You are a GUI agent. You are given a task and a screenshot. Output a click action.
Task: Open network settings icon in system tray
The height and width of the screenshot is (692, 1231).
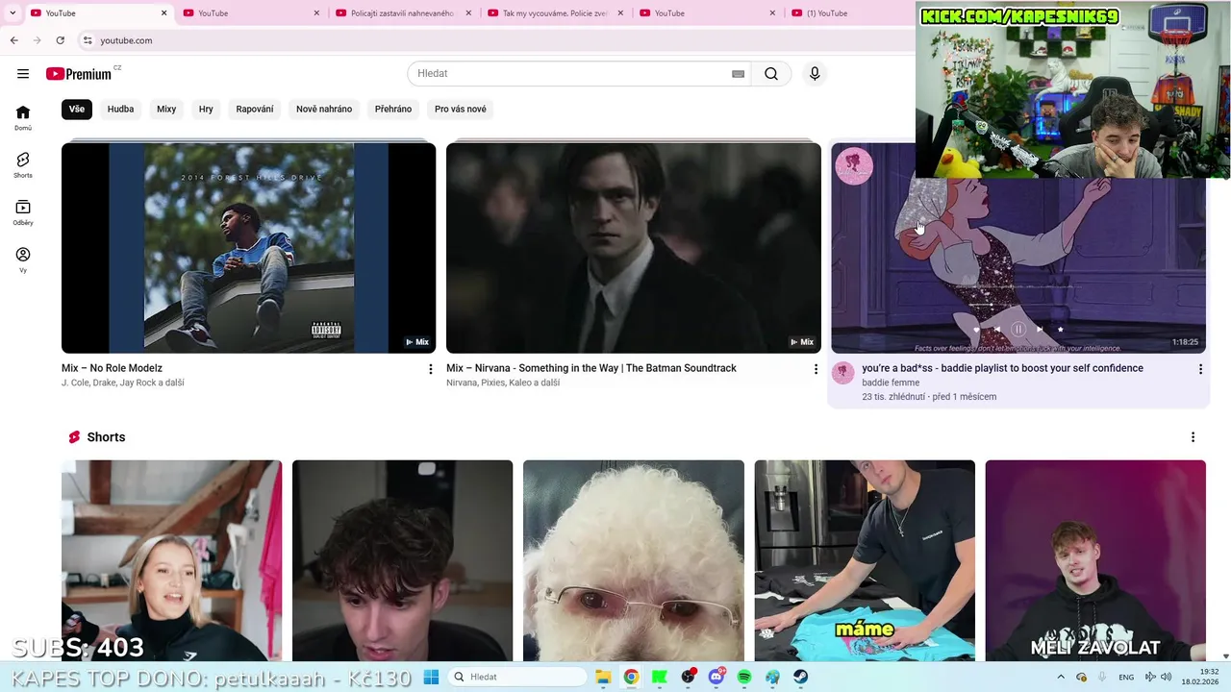(1150, 677)
